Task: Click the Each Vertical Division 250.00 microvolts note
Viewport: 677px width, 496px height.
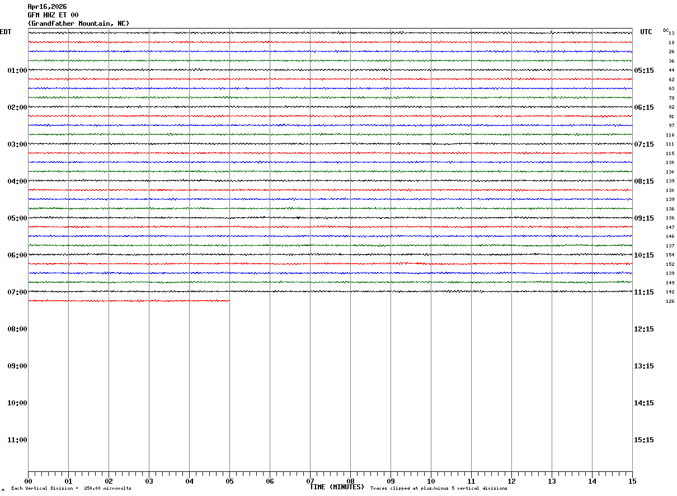Action: point(72,489)
